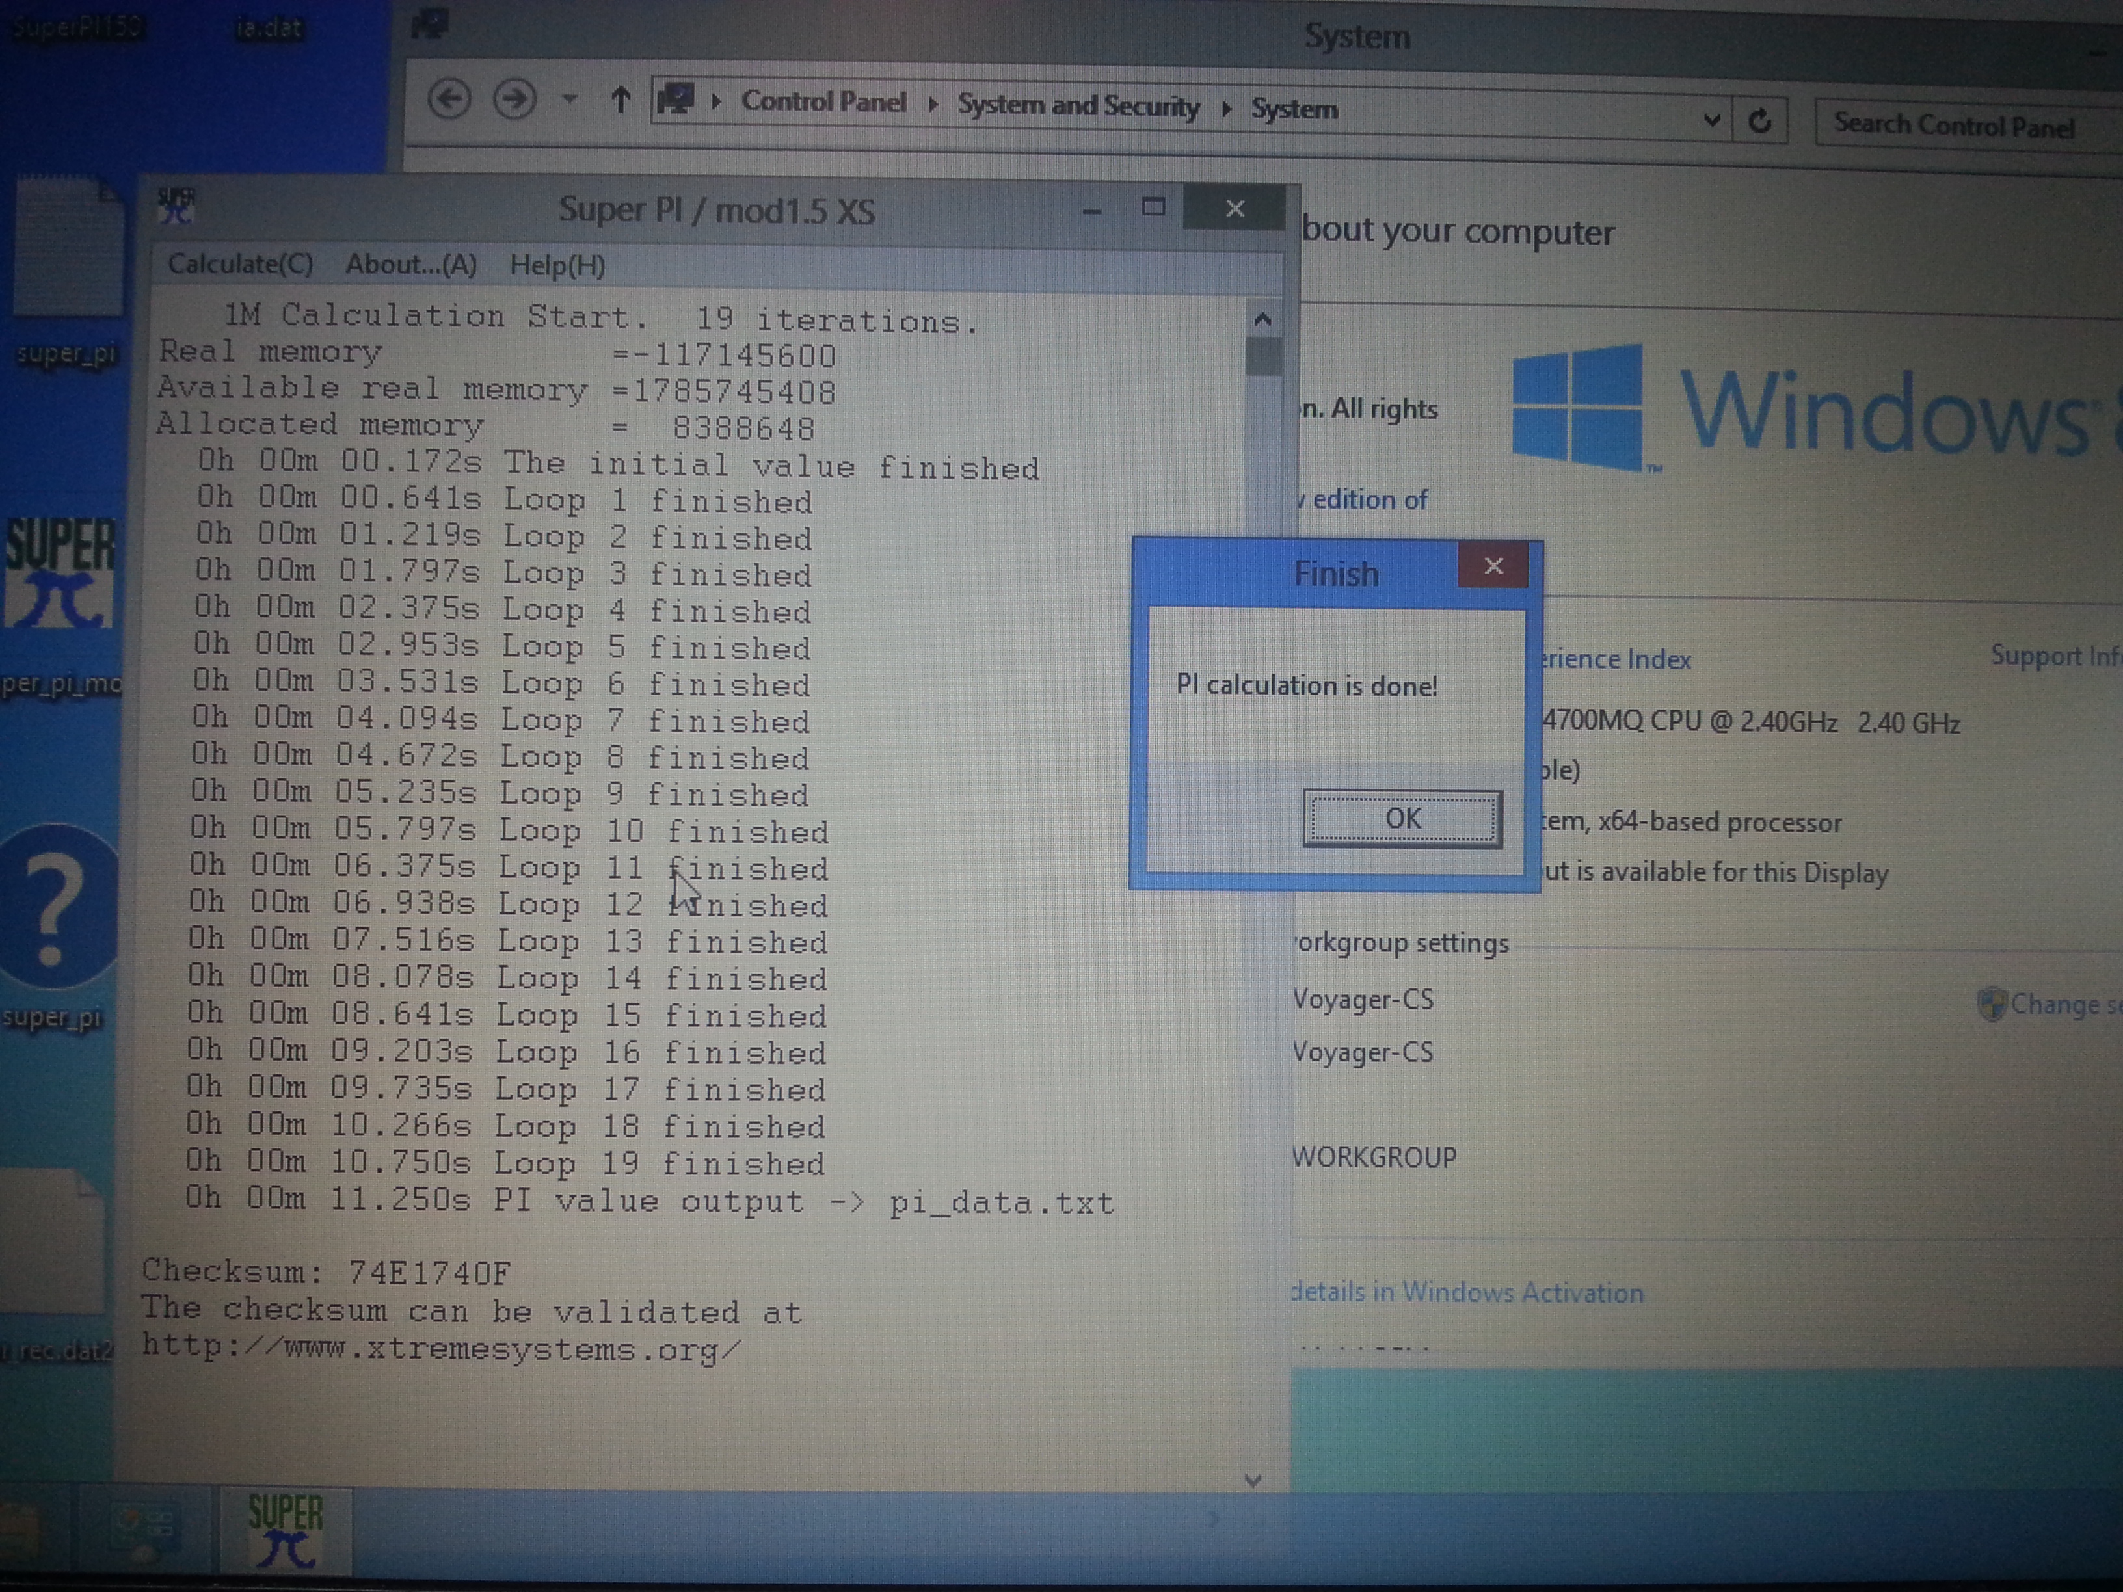The height and width of the screenshot is (1592, 2123).
Task: Click scroll-down arrow in Super PI output
Action: coord(1253,1479)
